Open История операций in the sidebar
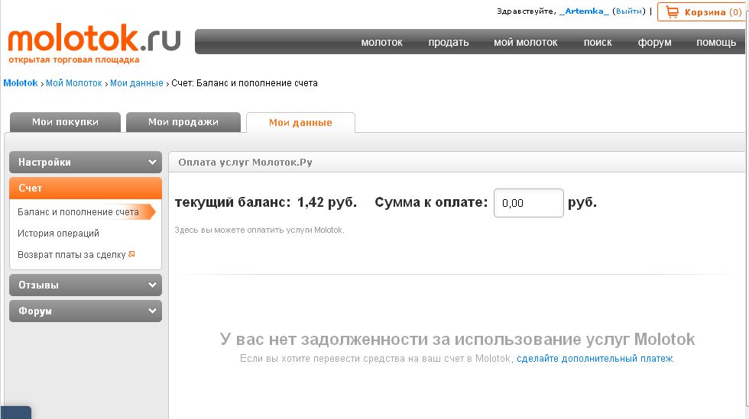749x419 pixels. pyautogui.click(x=58, y=234)
